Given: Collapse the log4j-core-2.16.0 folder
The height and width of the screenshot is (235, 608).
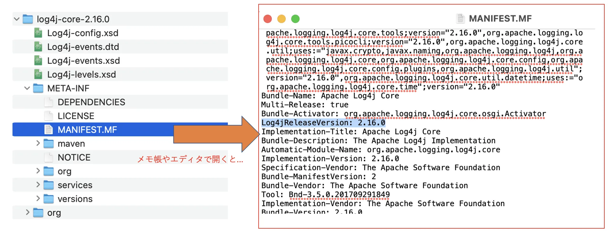Looking at the screenshot, I should (x=17, y=19).
